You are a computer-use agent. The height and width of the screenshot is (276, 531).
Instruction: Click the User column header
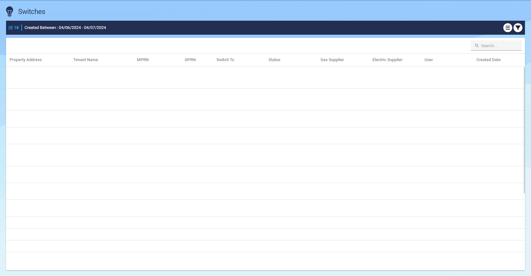pos(428,60)
